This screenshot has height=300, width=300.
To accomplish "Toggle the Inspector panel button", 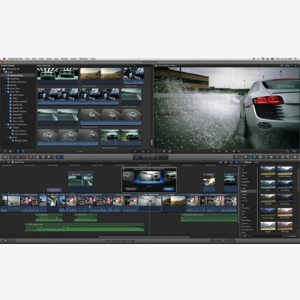I will (295, 157).
